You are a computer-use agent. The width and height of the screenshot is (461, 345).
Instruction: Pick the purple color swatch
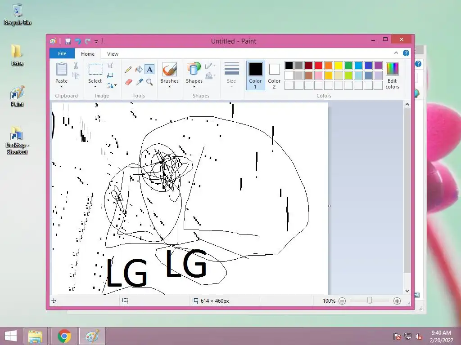378,66
